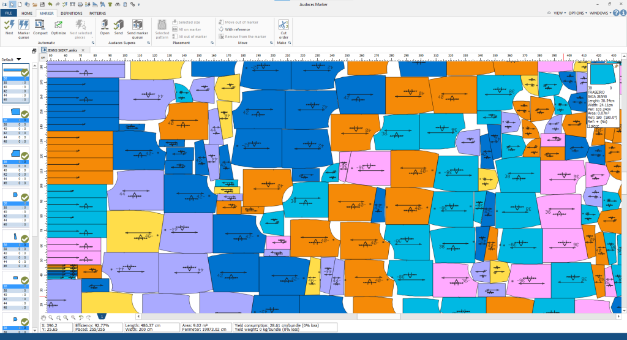627x340 pixels.
Task: Expand the Placement group dialog launcher
Action: pos(212,43)
